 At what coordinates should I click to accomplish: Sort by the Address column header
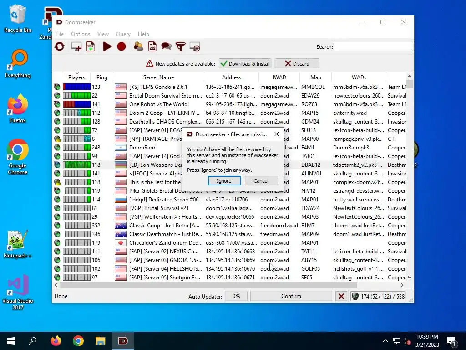(231, 77)
